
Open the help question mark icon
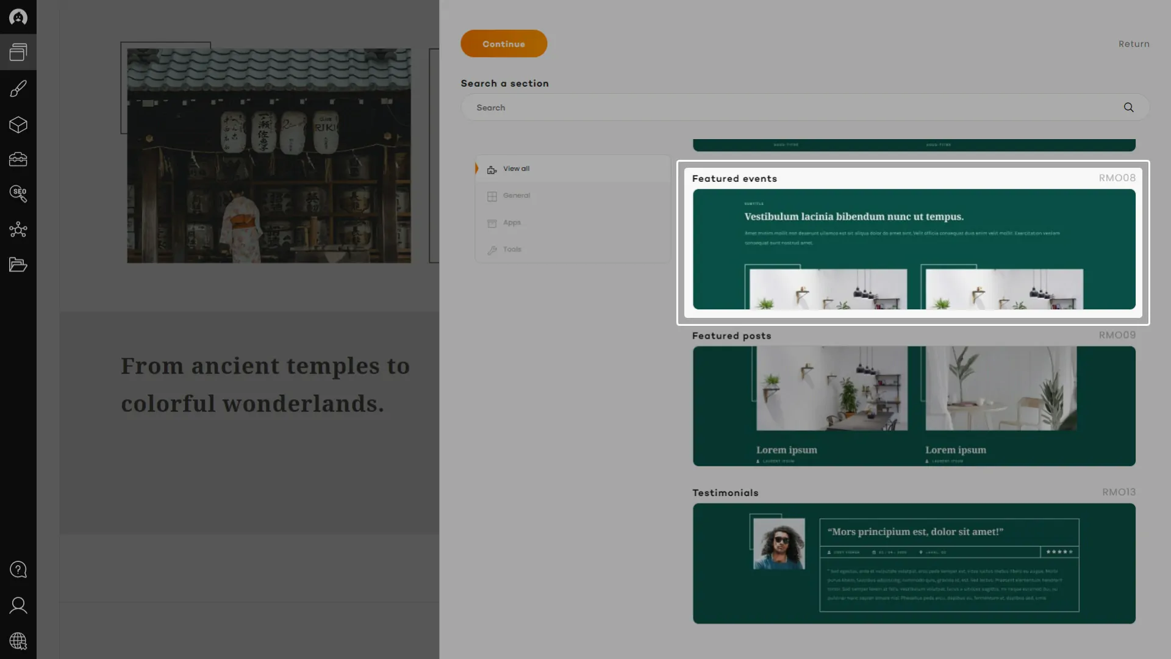click(18, 569)
